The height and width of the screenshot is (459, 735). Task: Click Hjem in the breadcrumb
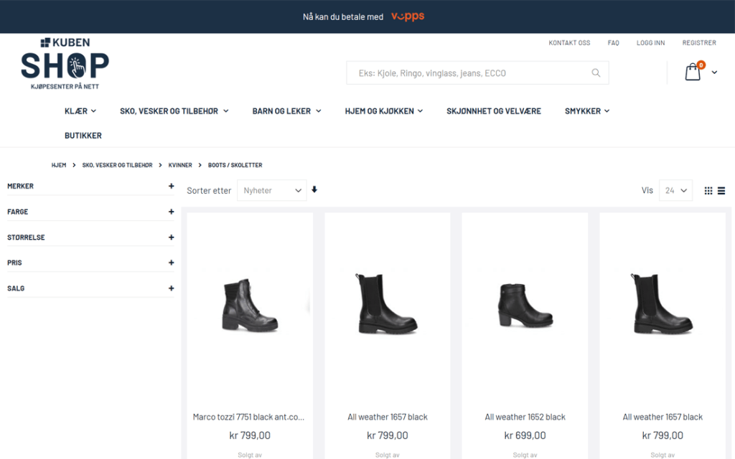pyautogui.click(x=59, y=165)
